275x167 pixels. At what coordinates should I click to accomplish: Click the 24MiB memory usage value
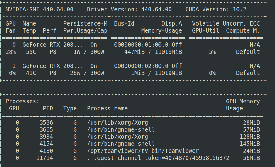click(x=251, y=151)
